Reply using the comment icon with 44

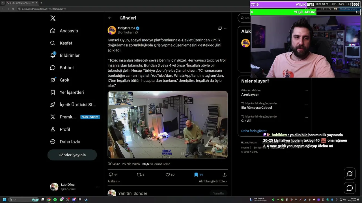[x=113, y=175]
